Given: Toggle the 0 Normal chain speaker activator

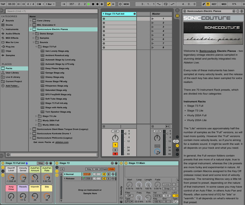Looking at the screenshot, I should [104, 174].
